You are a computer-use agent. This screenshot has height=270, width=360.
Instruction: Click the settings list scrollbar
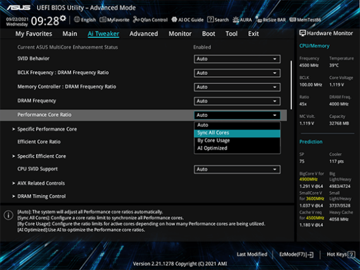tap(291, 85)
